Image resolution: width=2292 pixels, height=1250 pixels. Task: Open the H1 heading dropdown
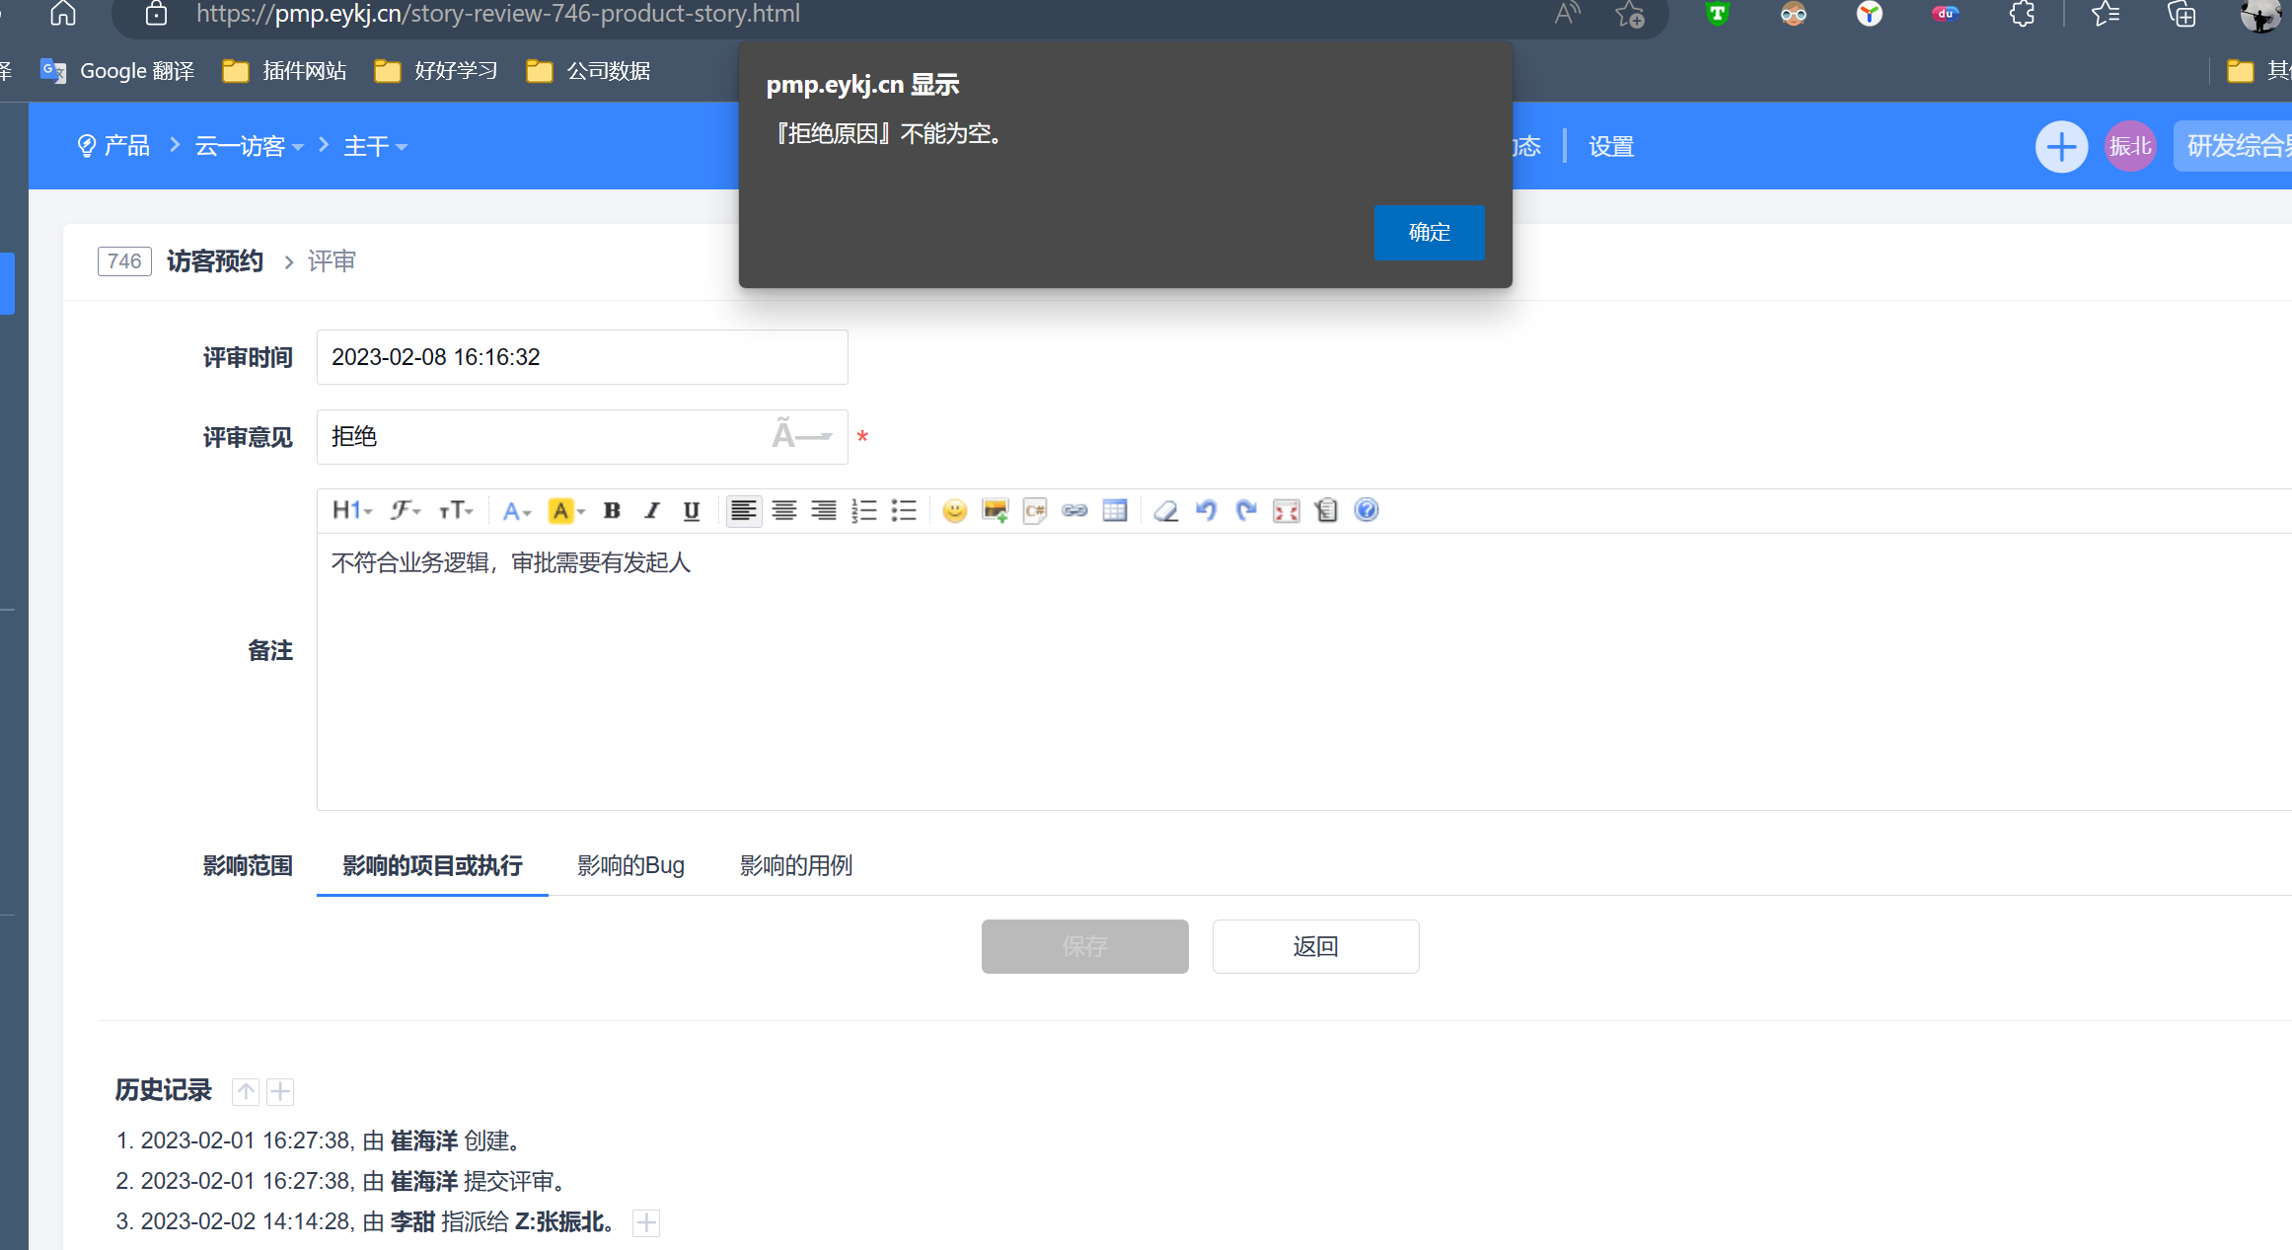point(351,510)
